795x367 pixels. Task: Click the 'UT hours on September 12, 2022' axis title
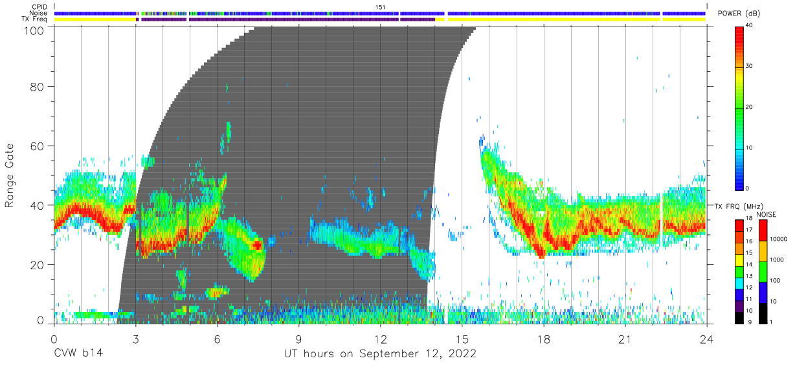(x=380, y=354)
